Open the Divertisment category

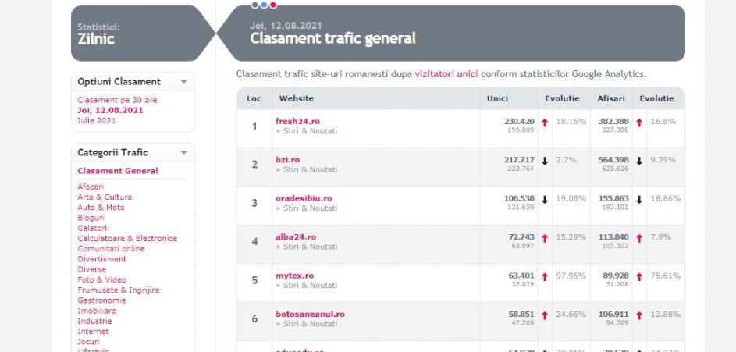(x=102, y=259)
